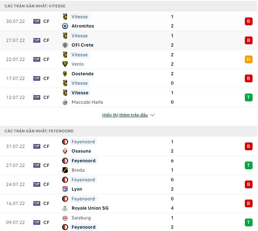Click the Salzburg team logo

click(65, 218)
